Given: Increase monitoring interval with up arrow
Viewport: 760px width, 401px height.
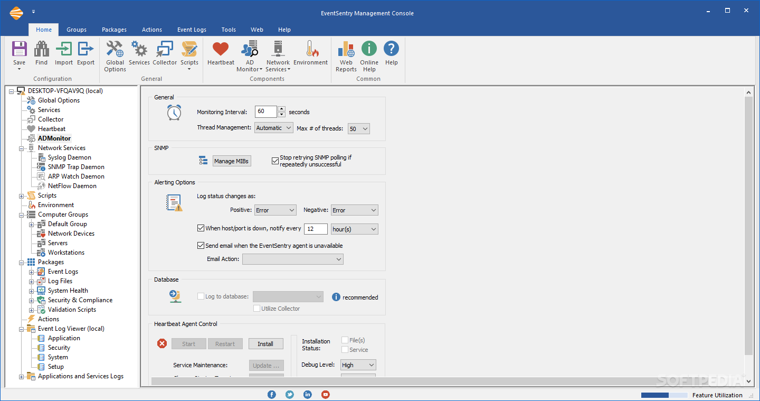Looking at the screenshot, I should click(281, 109).
